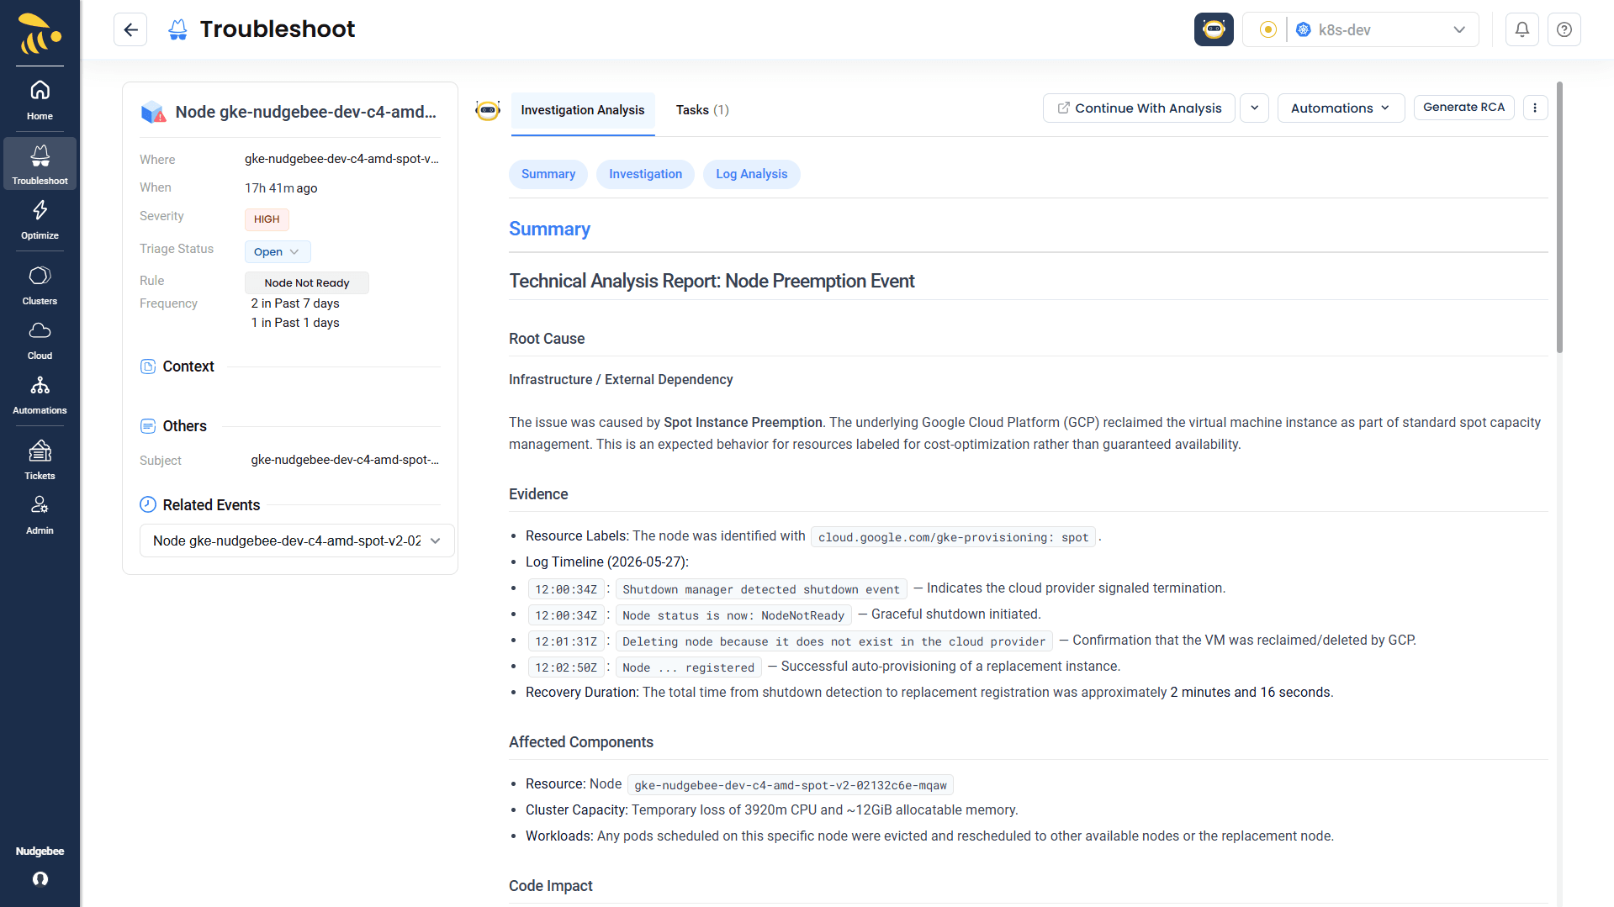Jump to the Investigation section pill
1614x907 pixels.
pos(645,174)
